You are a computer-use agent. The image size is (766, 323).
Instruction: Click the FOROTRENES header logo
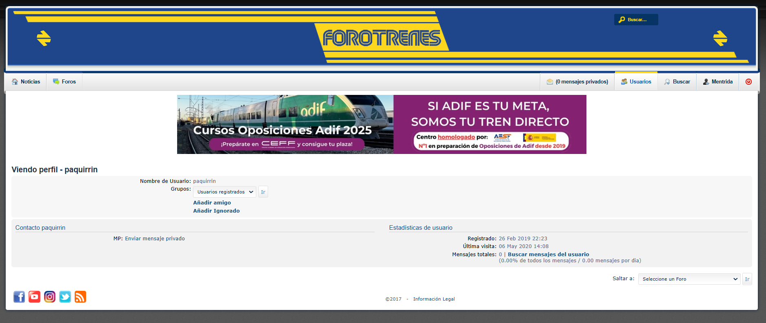tap(382, 38)
